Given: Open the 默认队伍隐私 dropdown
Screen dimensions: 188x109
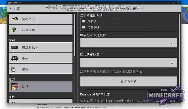Looking at the screenshot, I should [x=128, y=63].
